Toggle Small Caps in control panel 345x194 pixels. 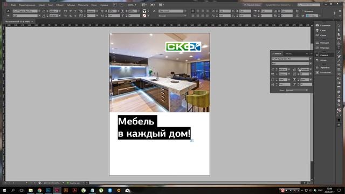click(66, 16)
